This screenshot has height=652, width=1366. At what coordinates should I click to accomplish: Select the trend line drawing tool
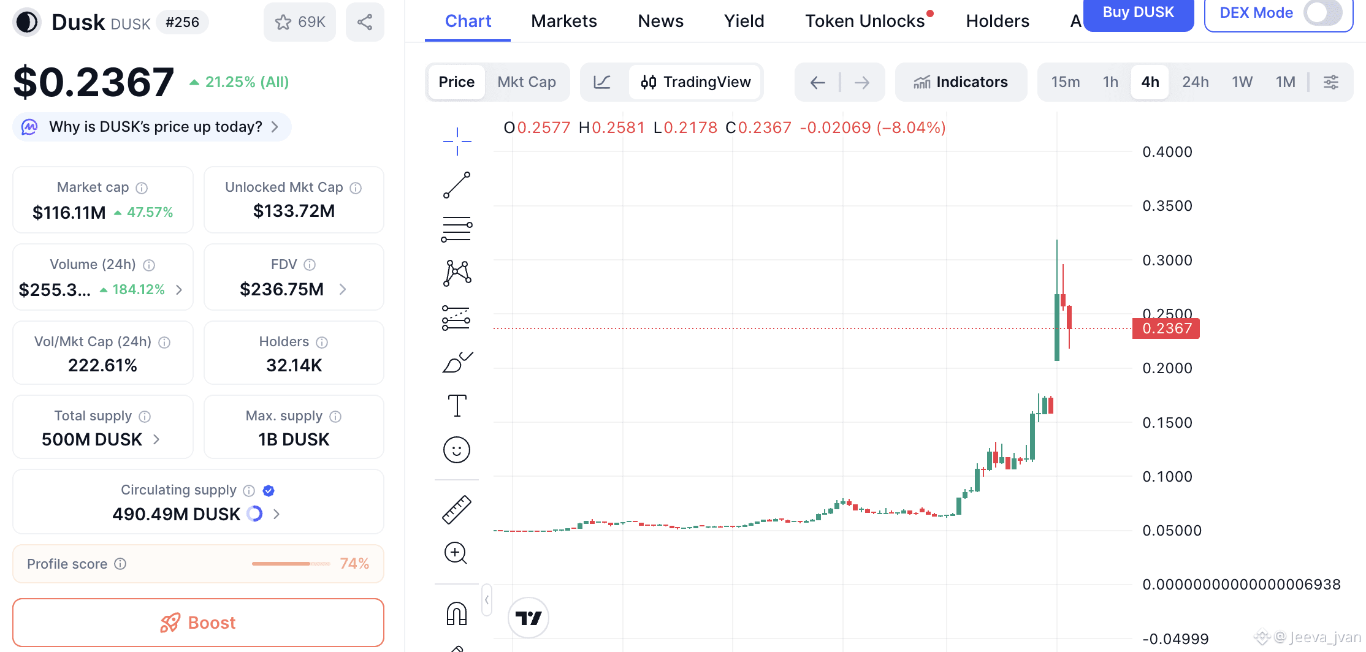point(457,185)
